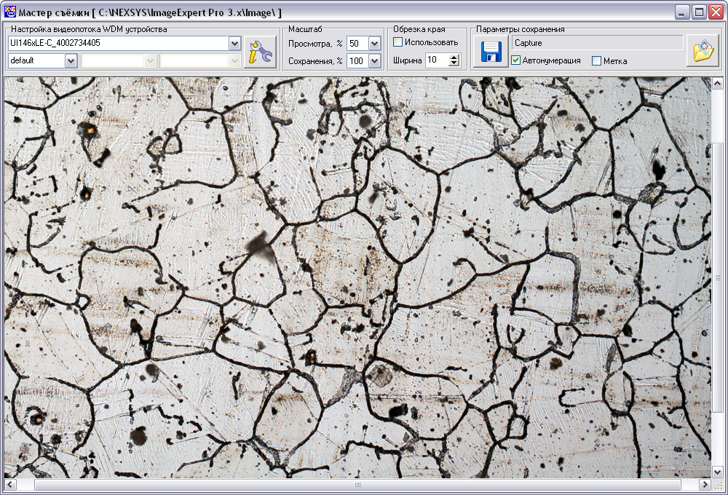
Task: Increase the 'Ширина' value with up arrow
Action: pos(454,58)
